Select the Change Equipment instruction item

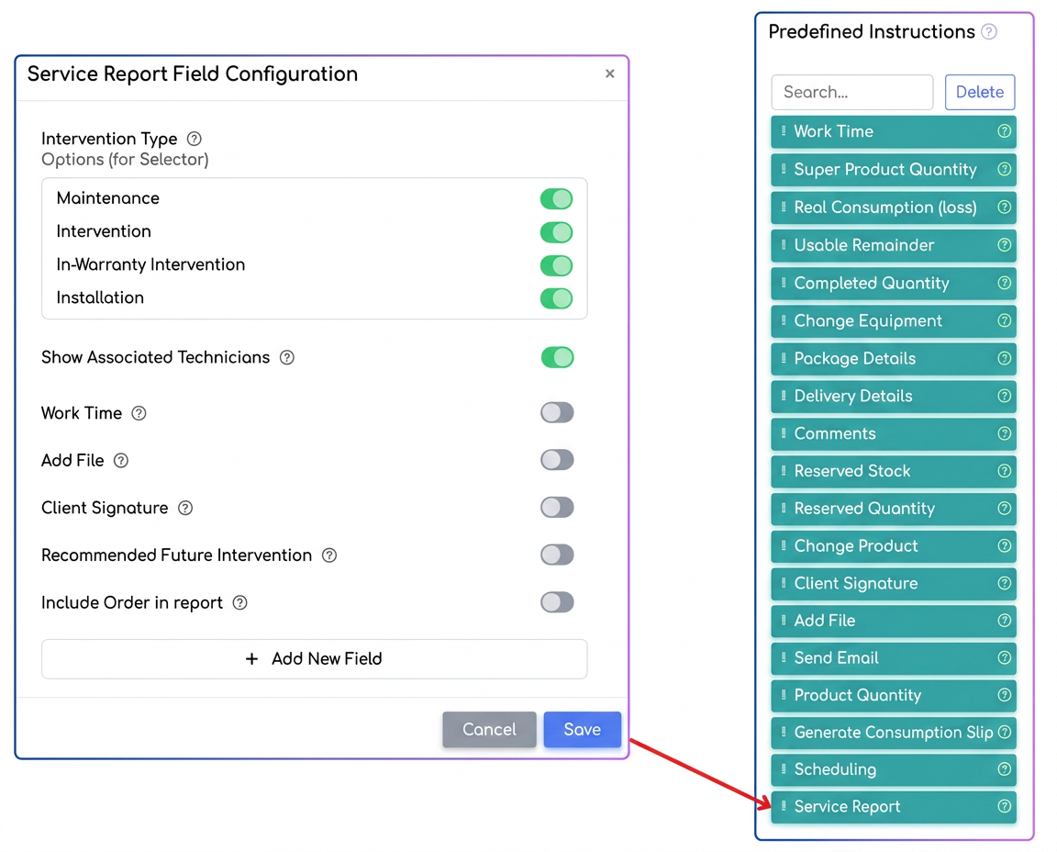893,321
